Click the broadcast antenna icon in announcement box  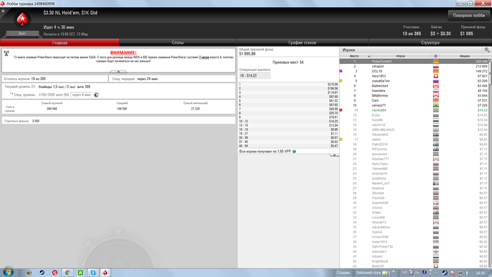[x=6, y=53]
